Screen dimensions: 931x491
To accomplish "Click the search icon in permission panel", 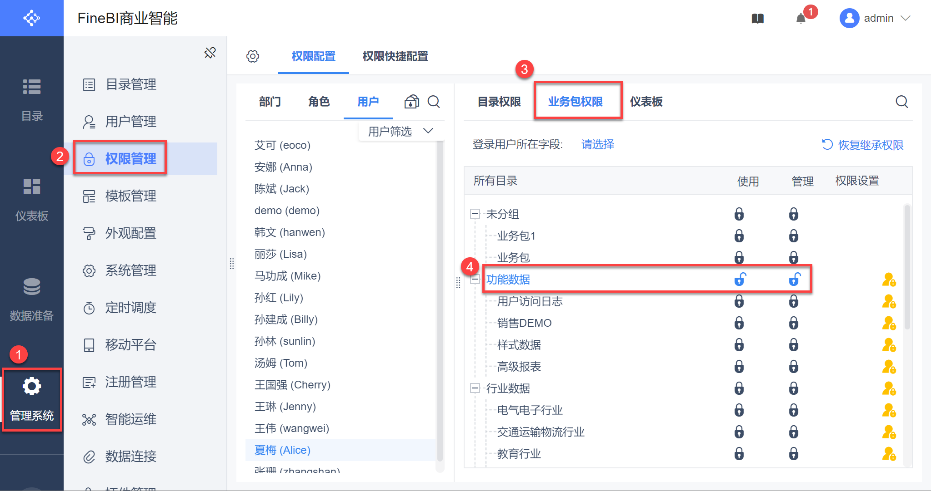I will 902,102.
